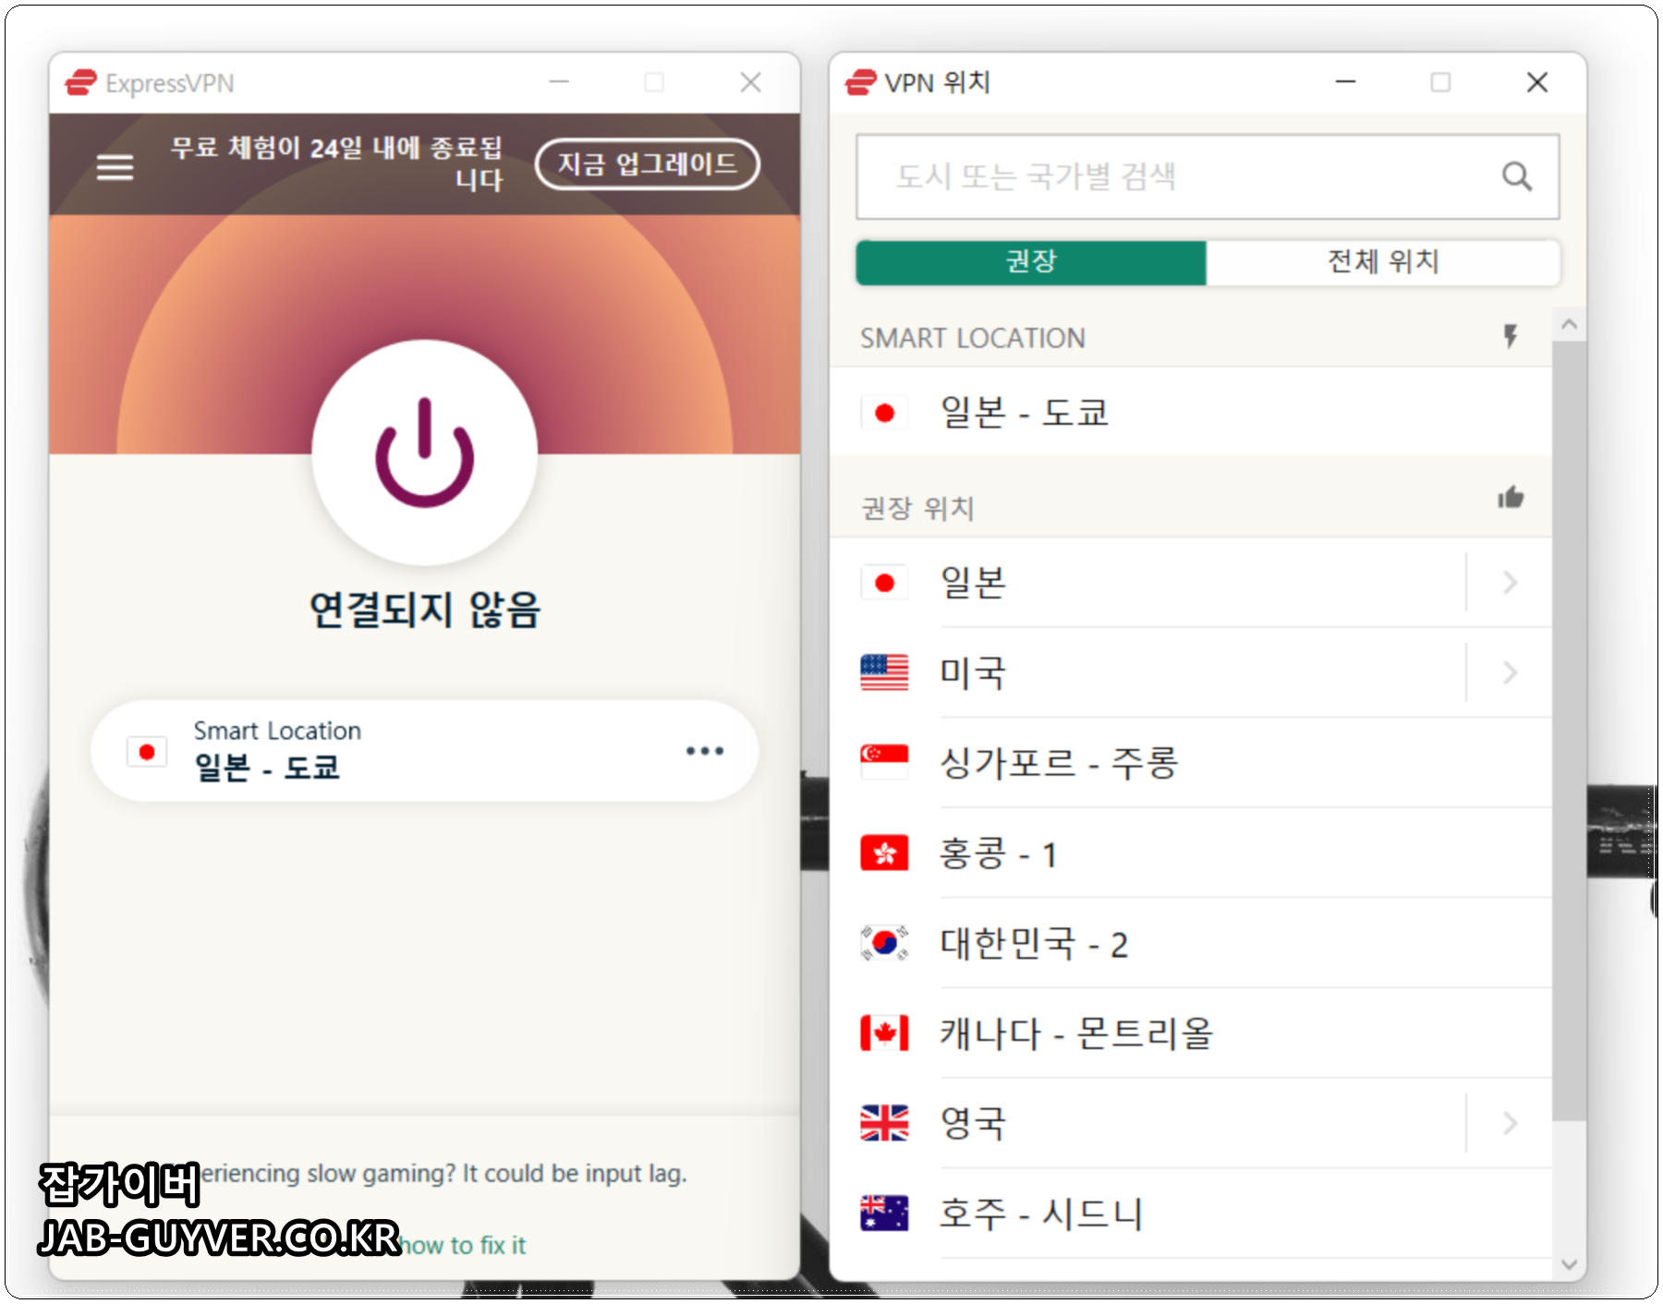1663x1304 pixels.
Task: Expand the 일본 server list chevron
Action: coord(1510,583)
